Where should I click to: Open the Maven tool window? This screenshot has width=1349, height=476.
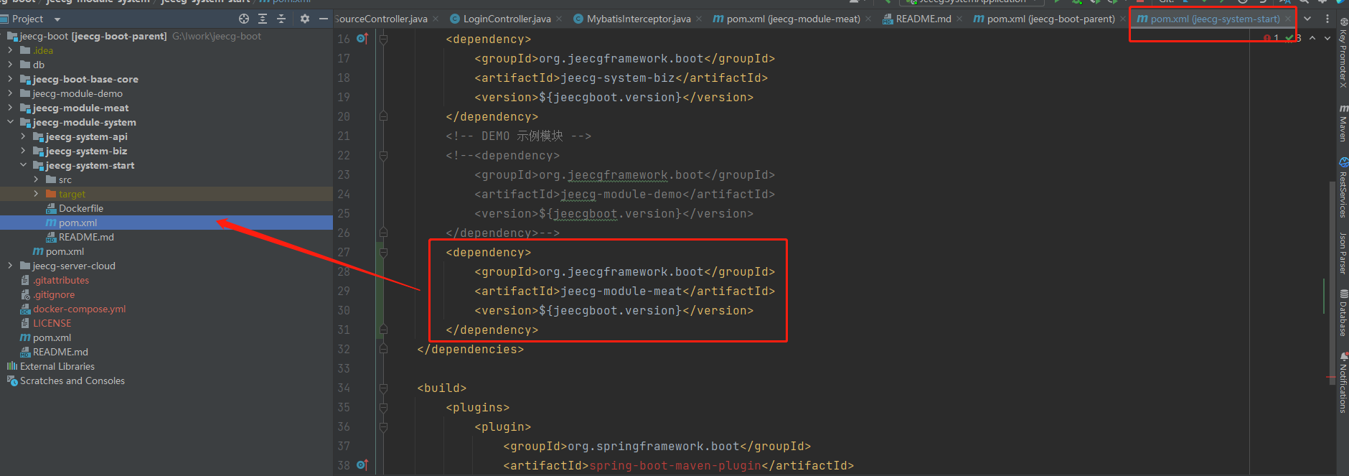click(1343, 123)
